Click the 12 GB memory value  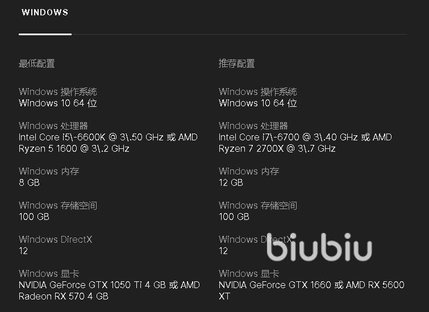pos(231,182)
